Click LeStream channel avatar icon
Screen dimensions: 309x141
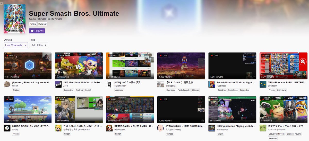coord(263,84)
